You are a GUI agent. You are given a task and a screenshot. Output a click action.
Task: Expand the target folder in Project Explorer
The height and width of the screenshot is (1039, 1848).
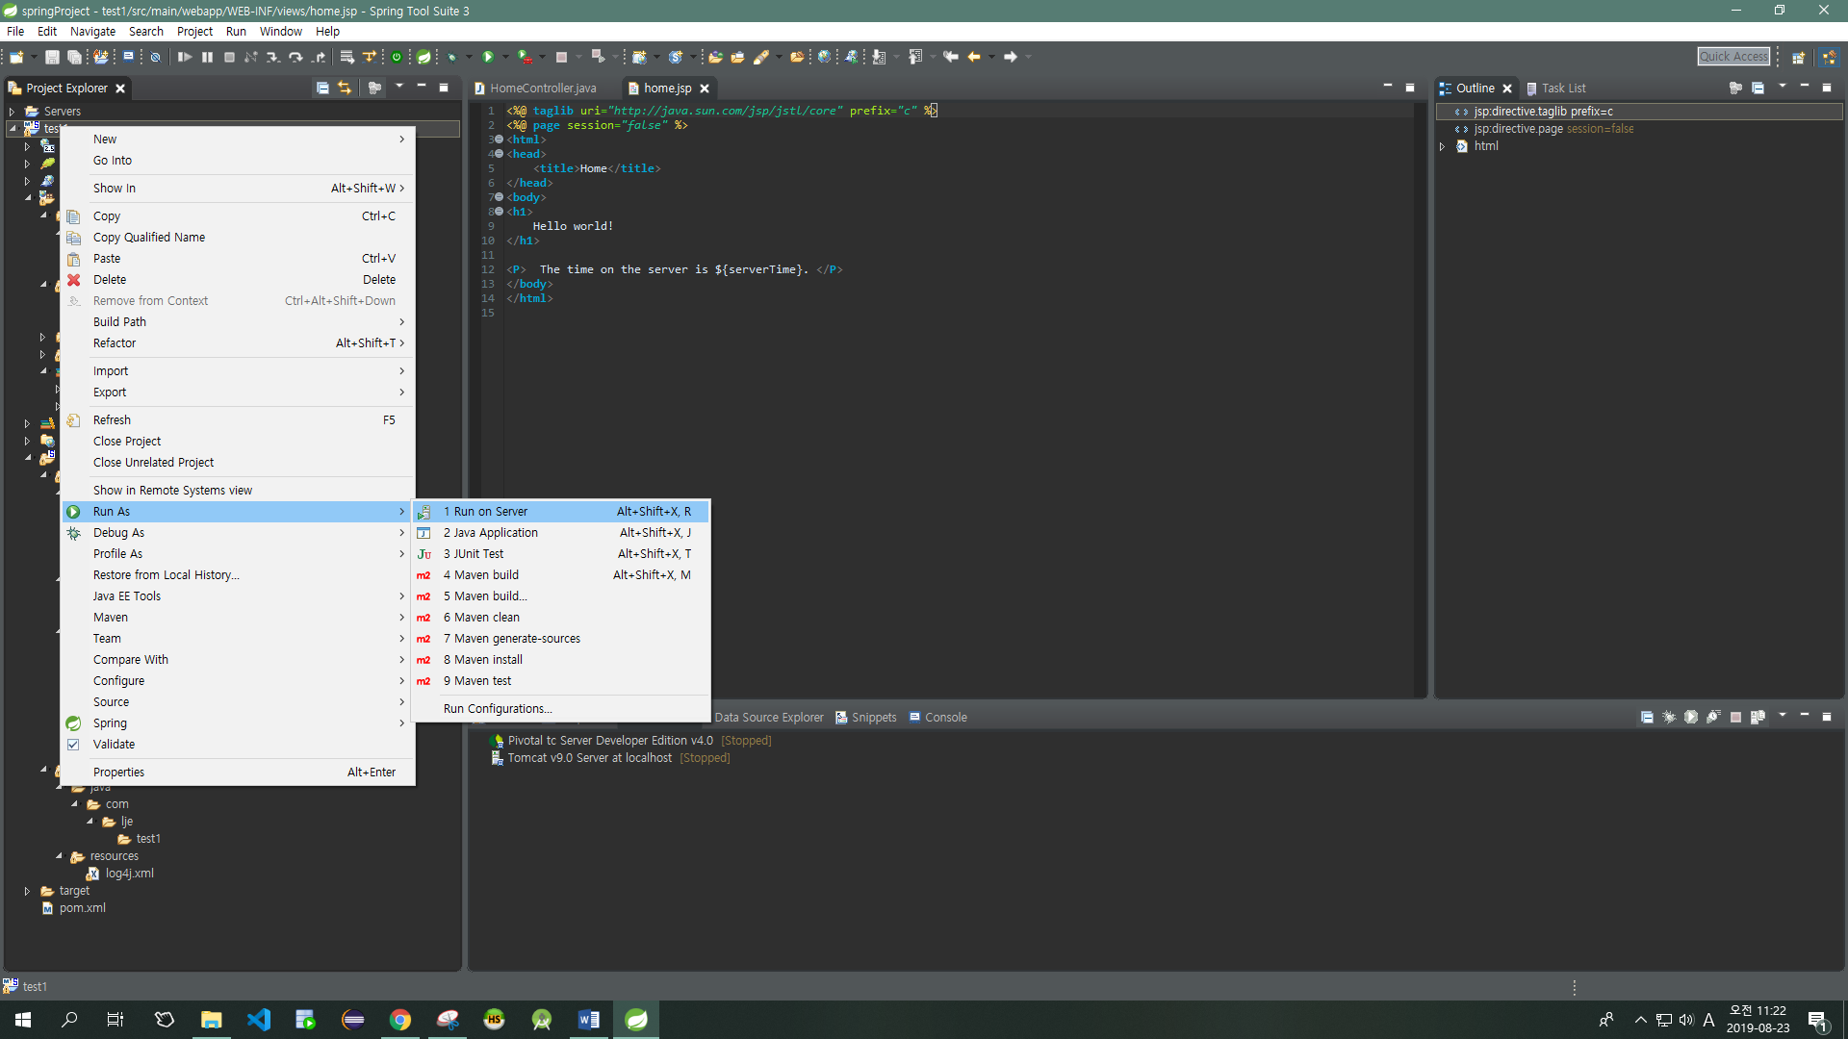pyautogui.click(x=27, y=892)
